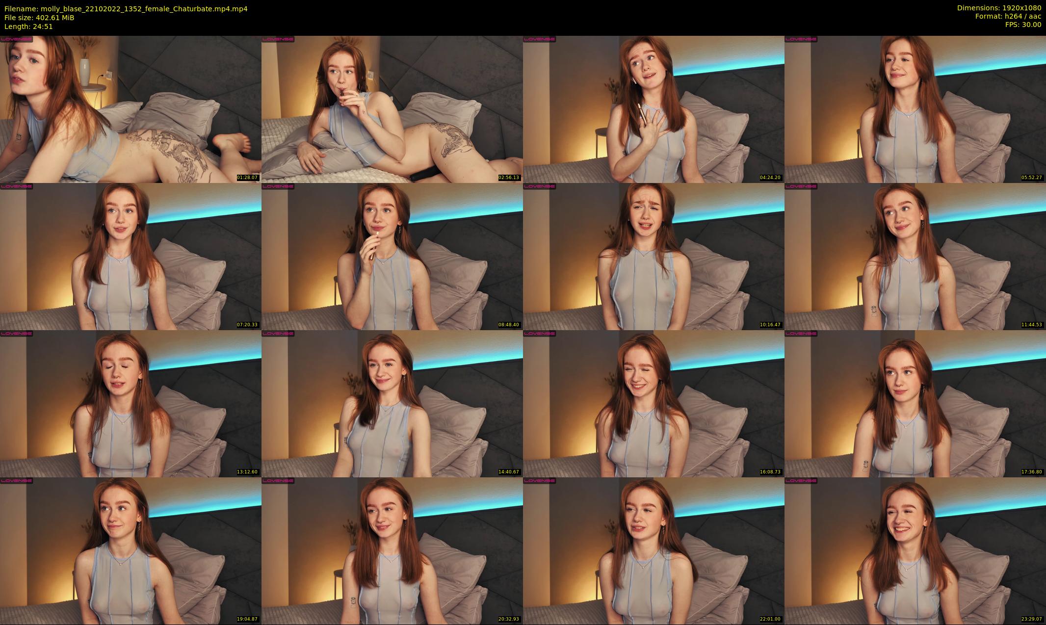Select the frame marked 14:40.67
Screen dimensions: 1046x625
(392, 403)
